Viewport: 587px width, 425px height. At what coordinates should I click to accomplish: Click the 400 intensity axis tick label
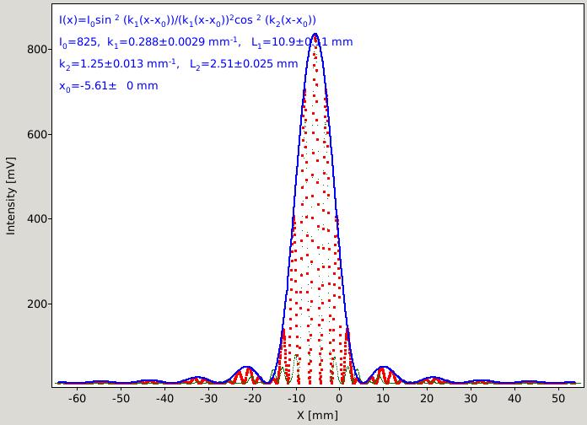37,219
